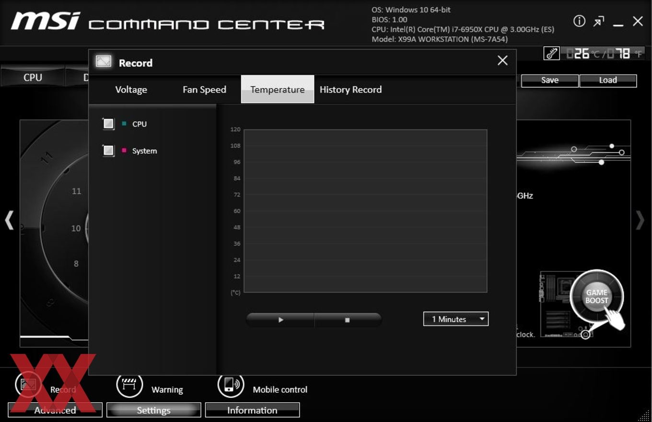Viewport: 652px width, 422px height.
Task: Click the Record dialog header icon
Action: [x=104, y=62]
